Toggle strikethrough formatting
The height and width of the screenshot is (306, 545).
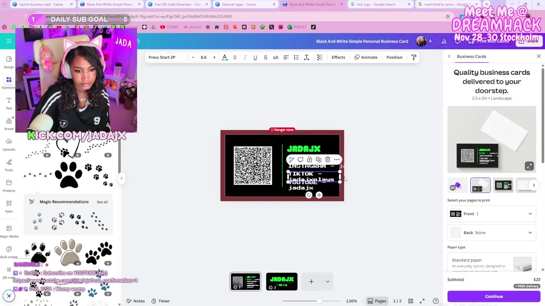click(x=265, y=57)
